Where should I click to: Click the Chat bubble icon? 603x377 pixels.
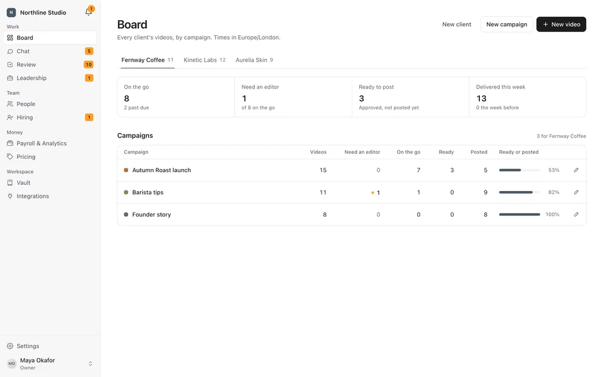click(10, 51)
